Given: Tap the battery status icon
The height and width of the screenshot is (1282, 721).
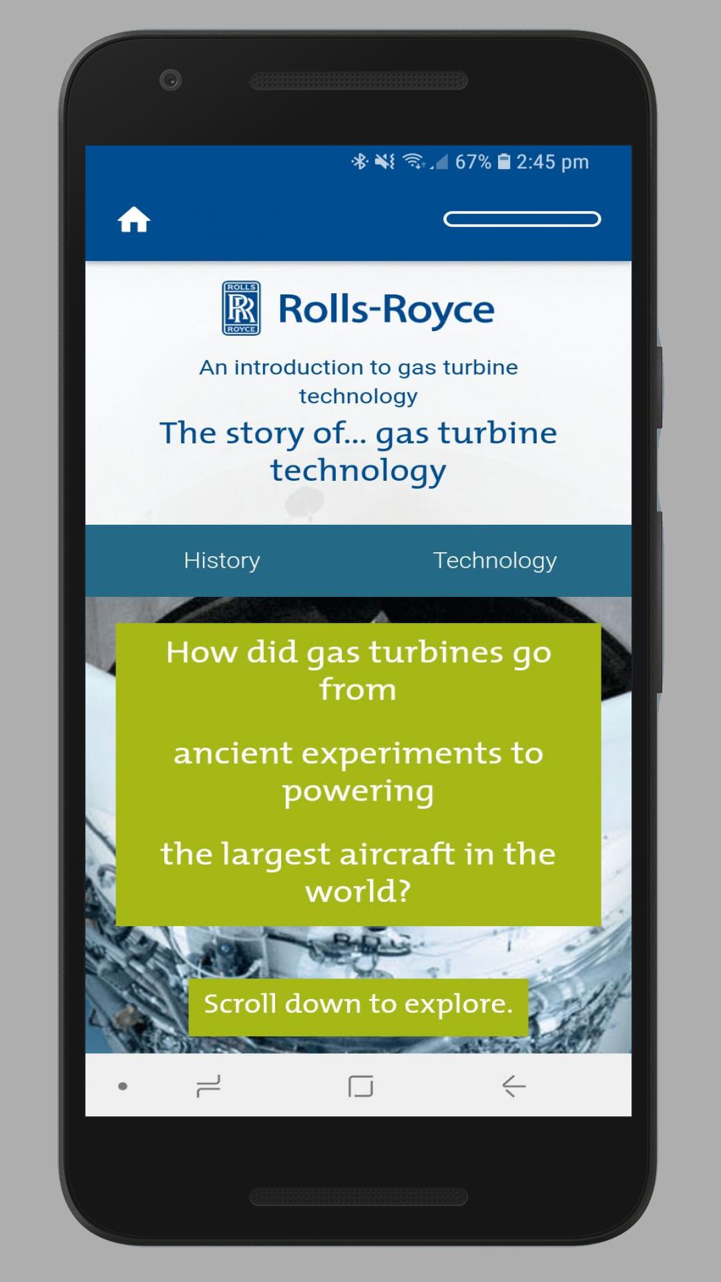Looking at the screenshot, I should click(x=504, y=162).
